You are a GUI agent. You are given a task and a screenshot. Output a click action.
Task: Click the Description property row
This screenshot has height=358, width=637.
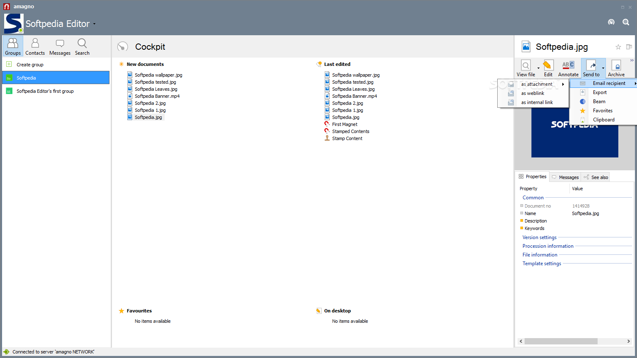(x=576, y=221)
